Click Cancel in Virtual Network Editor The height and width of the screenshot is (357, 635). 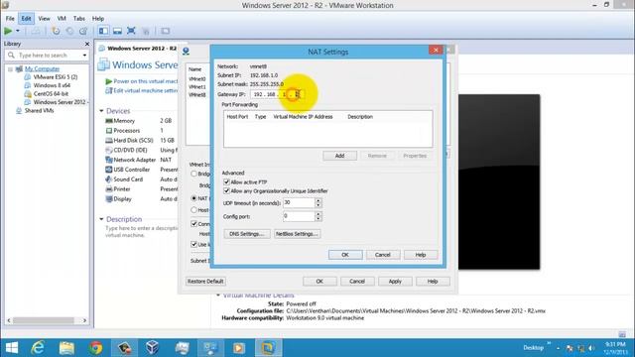click(357, 282)
